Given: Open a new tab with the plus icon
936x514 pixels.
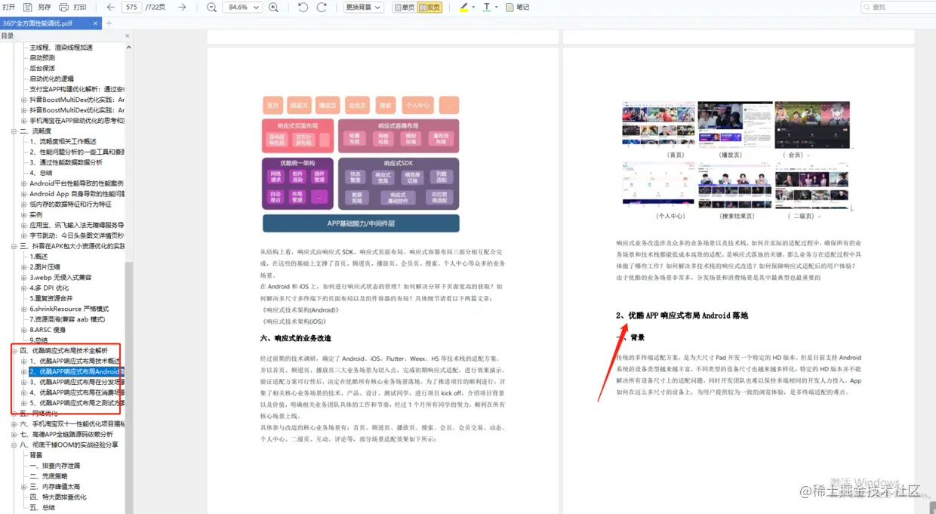Looking at the screenshot, I should coord(109,23).
